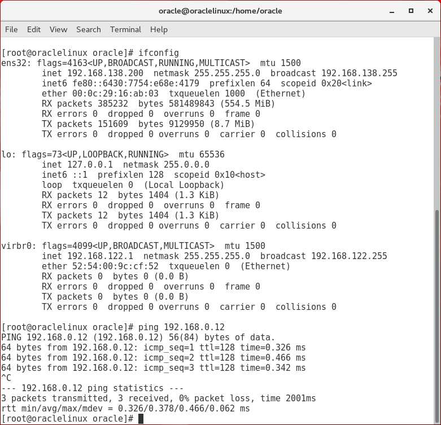The image size is (441, 425).
Task: Click the ping statistics header line
Action: click(92, 388)
